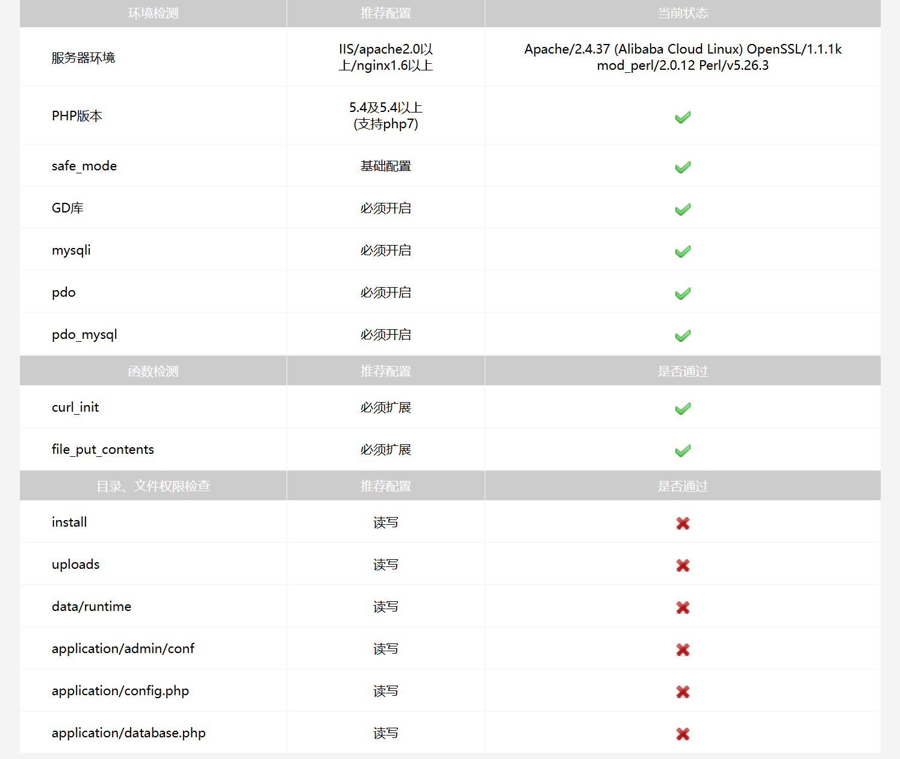Click the application/admin/conf label
This screenshot has width=900, height=759.
tap(123, 649)
